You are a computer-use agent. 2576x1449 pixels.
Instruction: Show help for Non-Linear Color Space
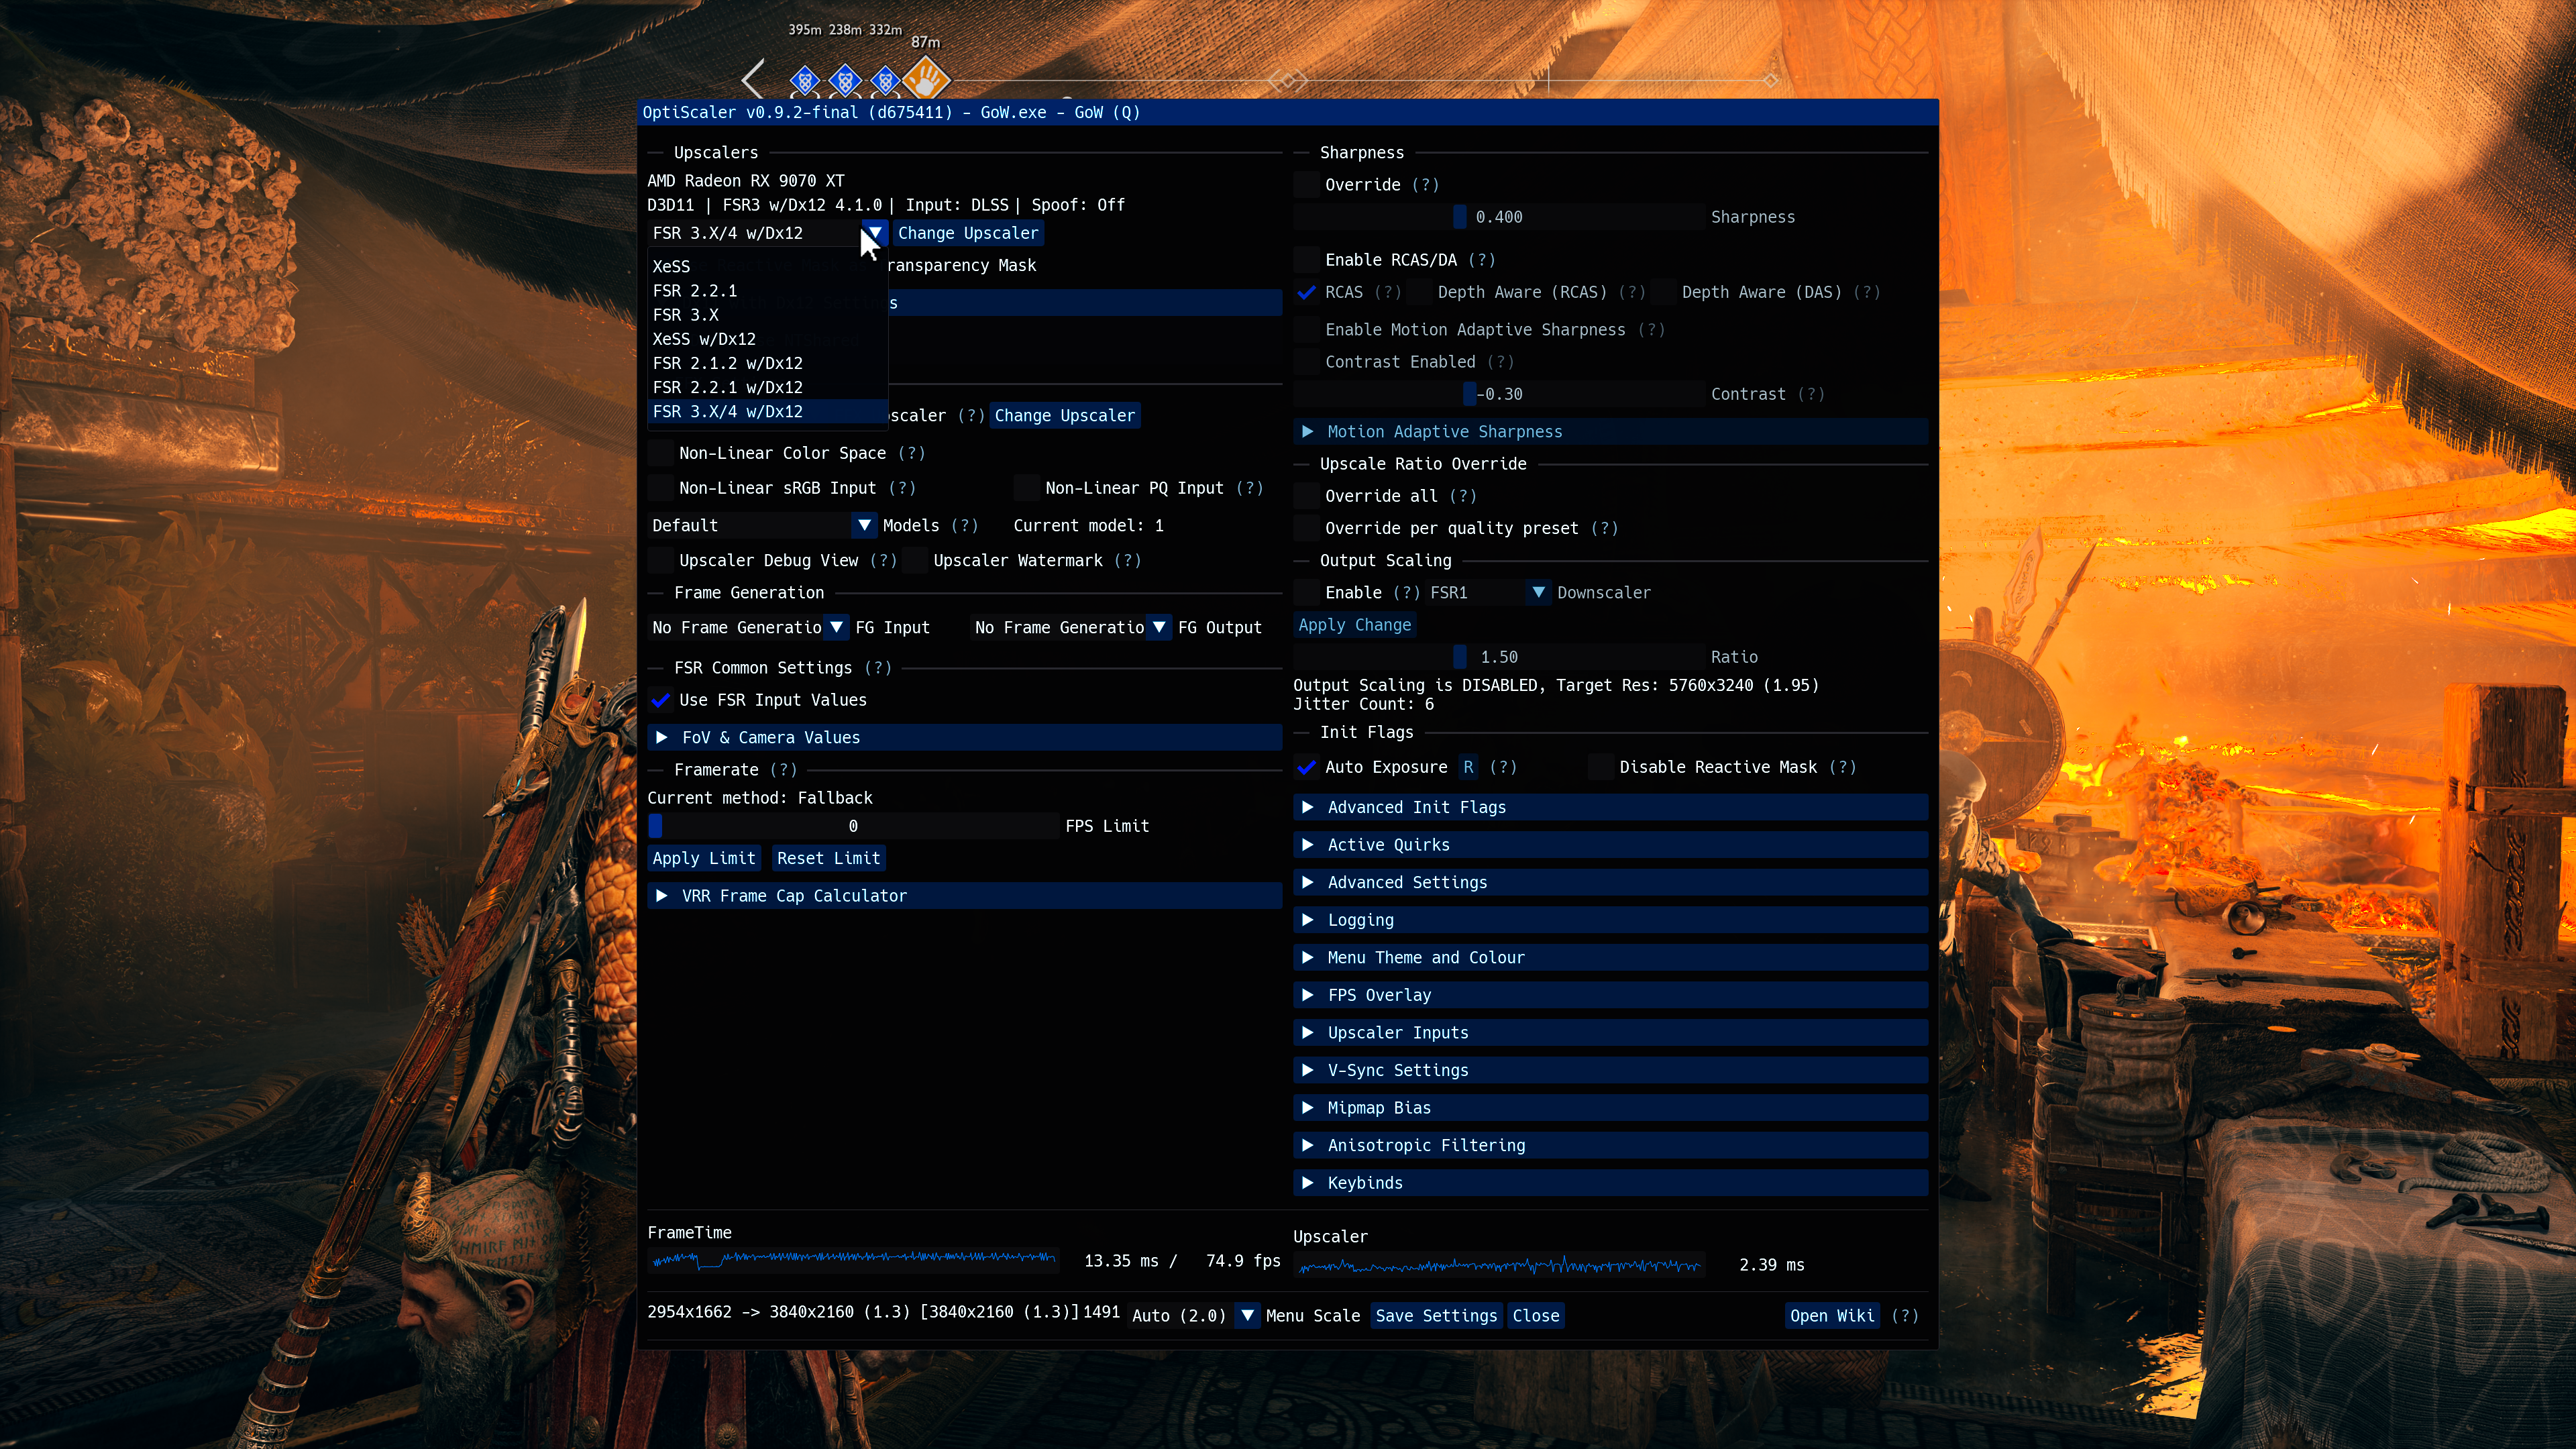[911, 453]
